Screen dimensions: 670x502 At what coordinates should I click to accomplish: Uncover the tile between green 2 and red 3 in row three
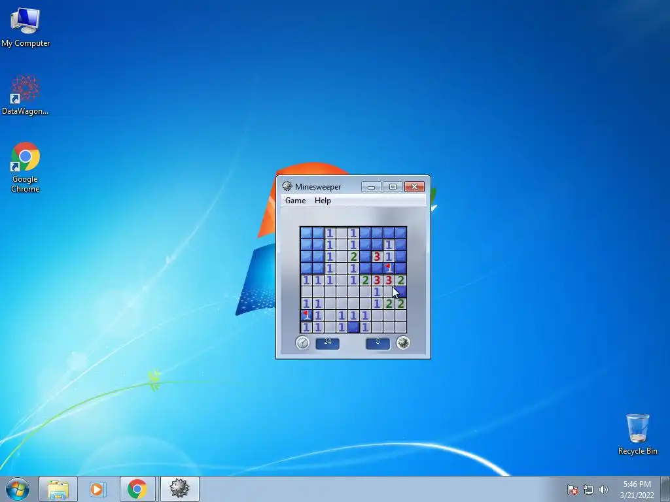(365, 256)
